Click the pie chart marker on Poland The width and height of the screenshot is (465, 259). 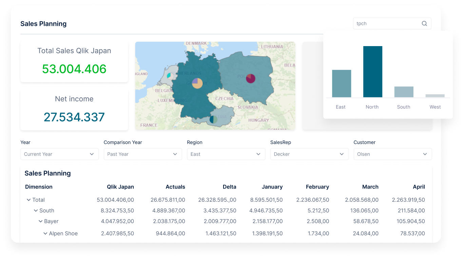(x=250, y=78)
